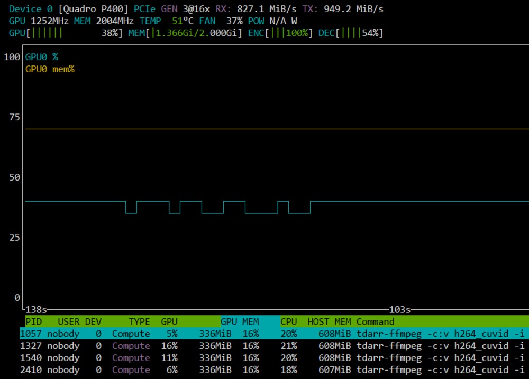Click the Command column header
The width and height of the screenshot is (529, 379).
pyautogui.click(x=376, y=321)
